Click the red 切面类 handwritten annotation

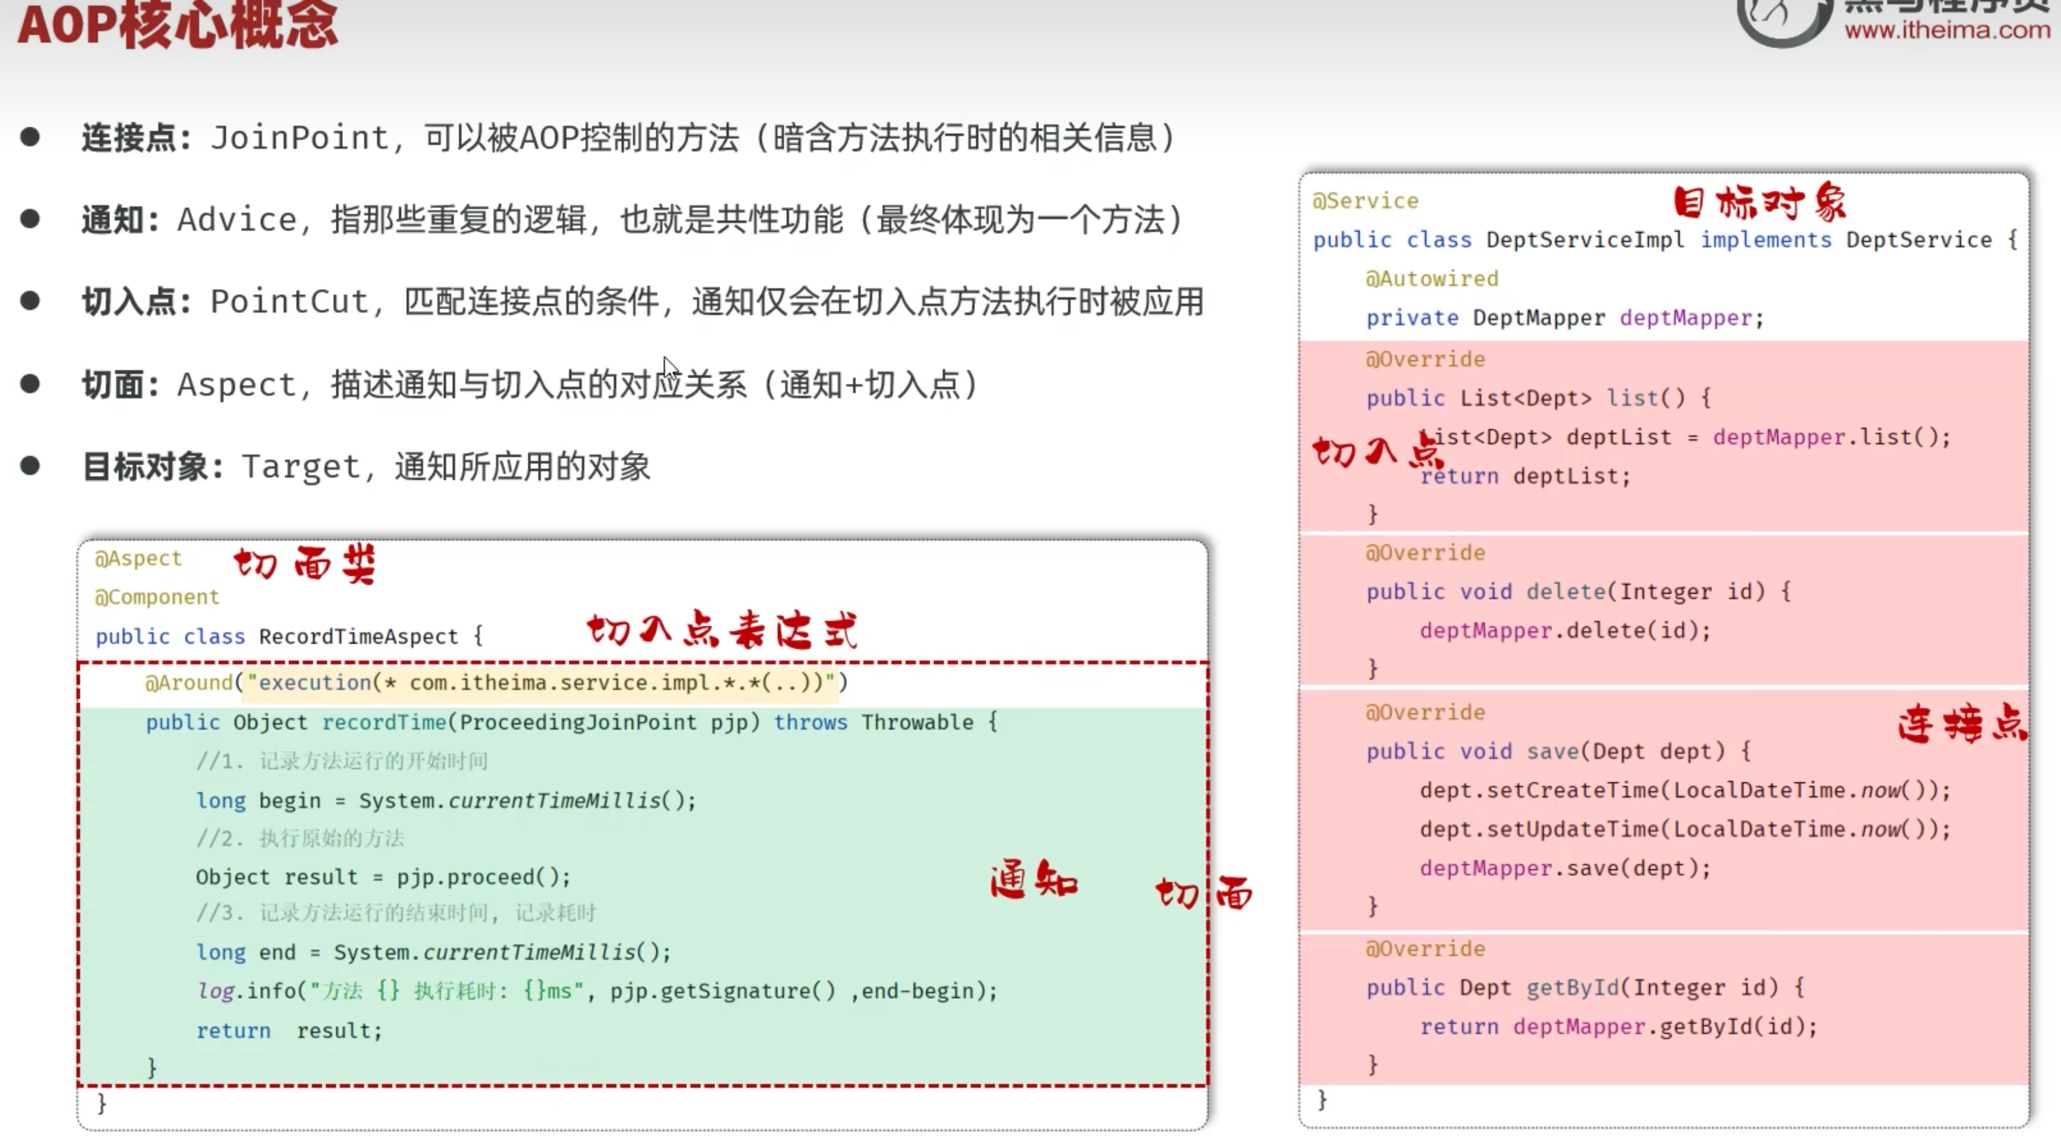coord(305,564)
